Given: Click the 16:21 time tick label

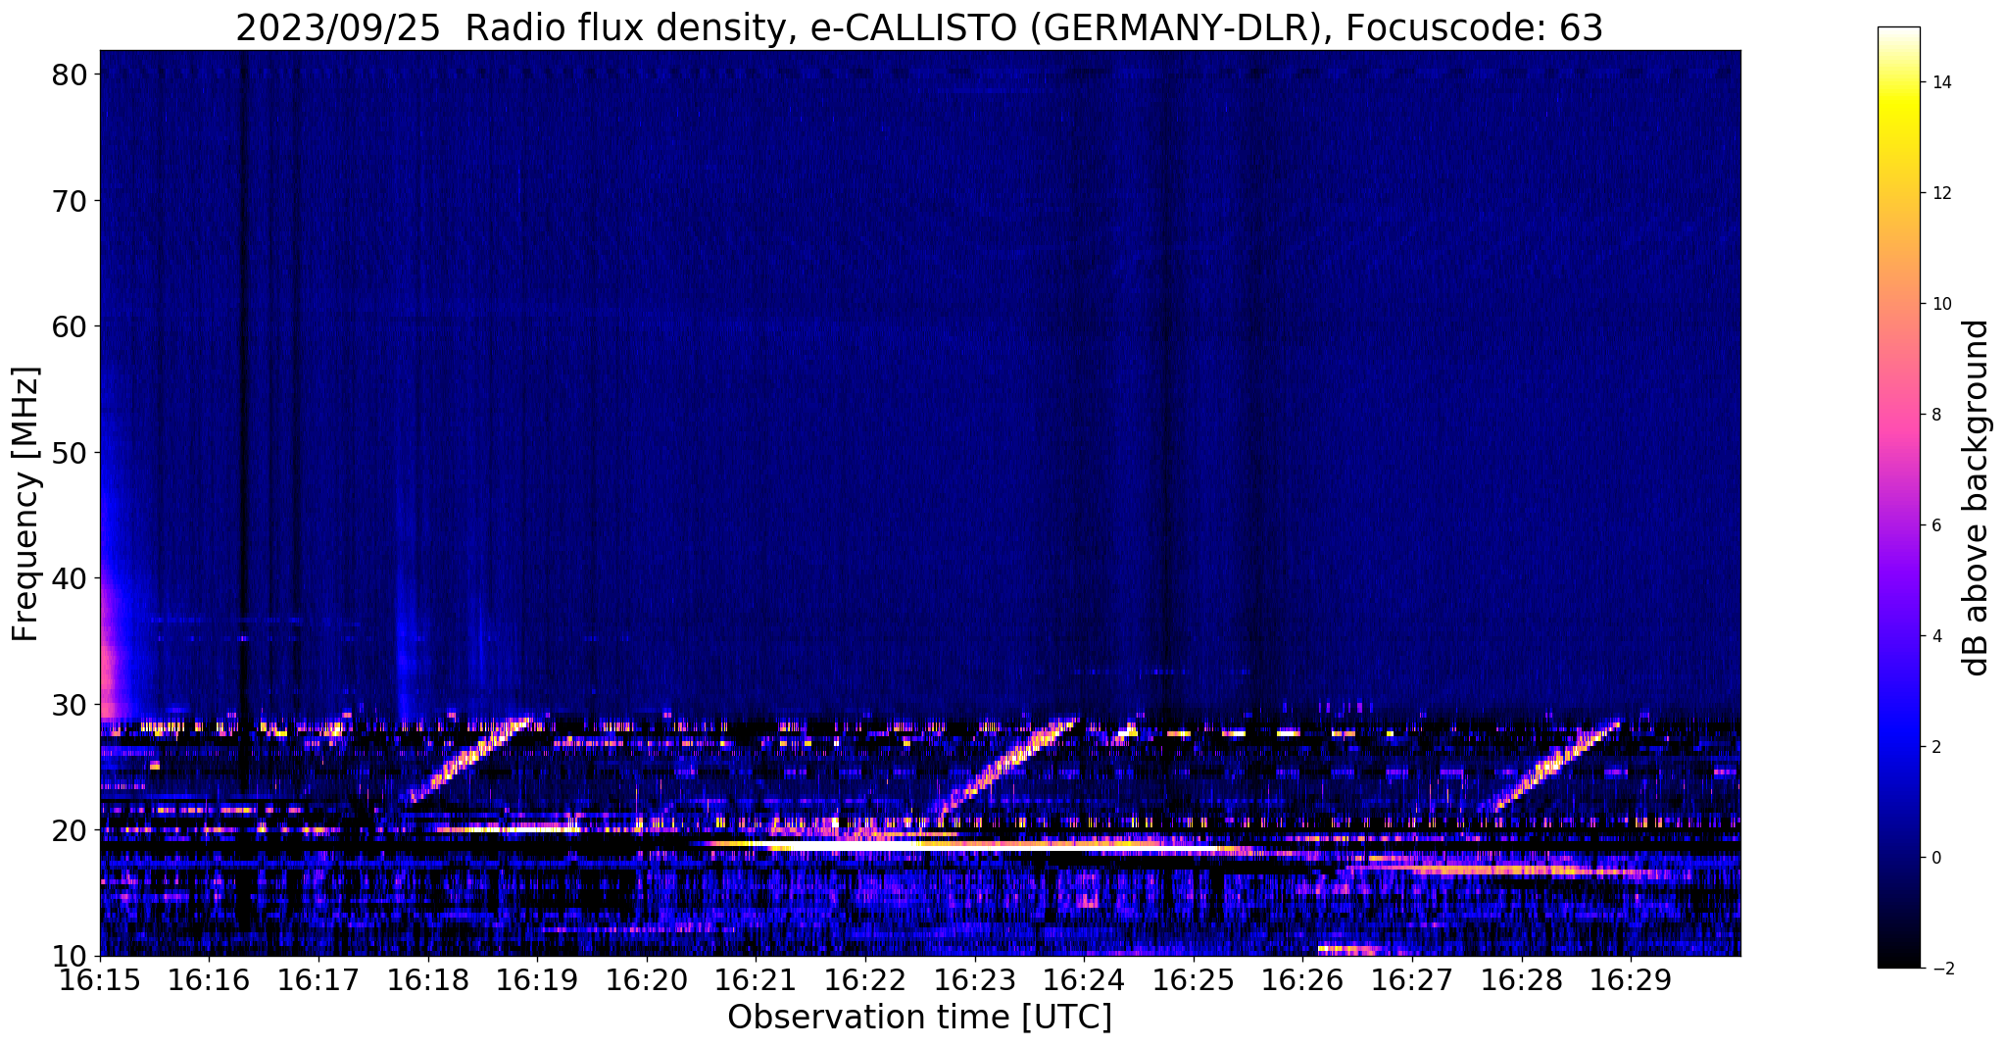Looking at the screenshot, I should click(756, 980).
